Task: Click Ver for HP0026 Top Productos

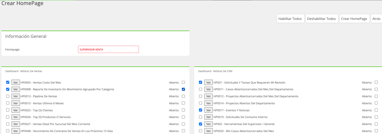Action: point(16,117)
